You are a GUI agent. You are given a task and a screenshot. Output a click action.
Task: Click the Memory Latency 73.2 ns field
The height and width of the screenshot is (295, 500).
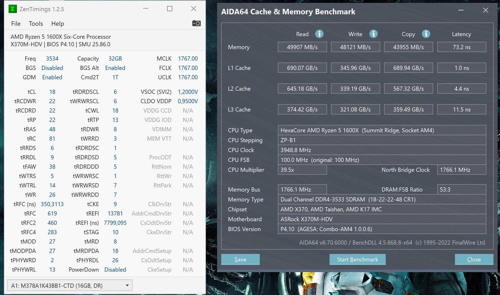tap(461, 47)
